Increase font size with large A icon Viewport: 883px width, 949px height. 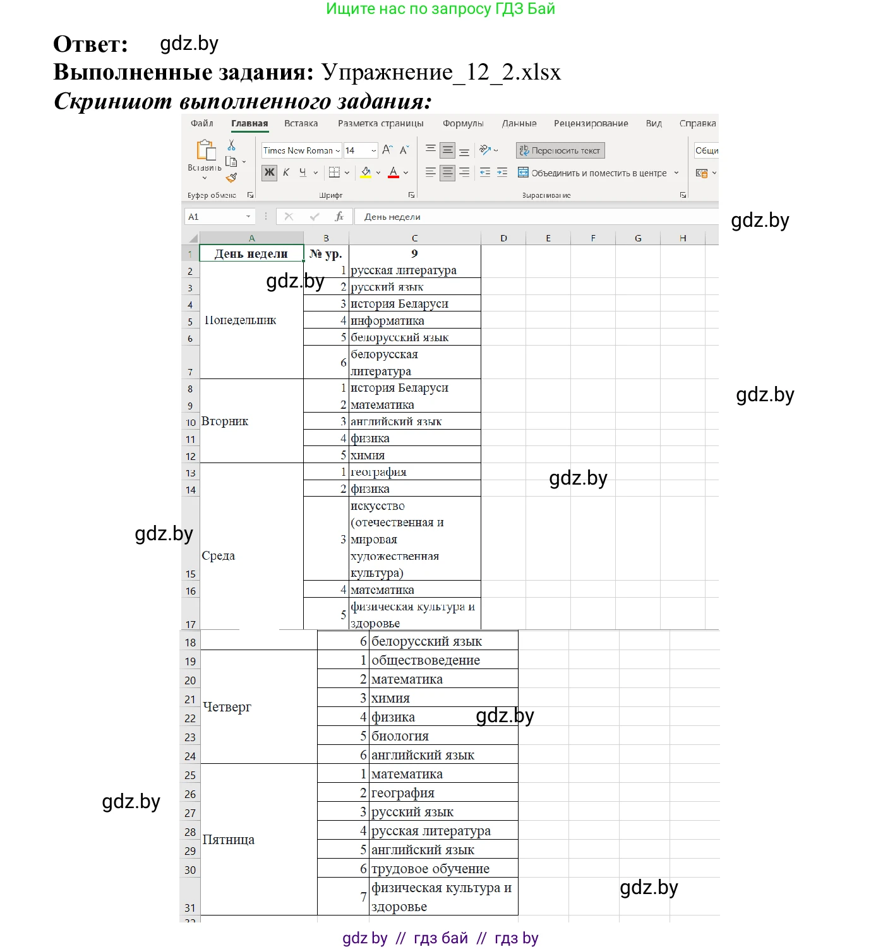(x=387, y=150)
